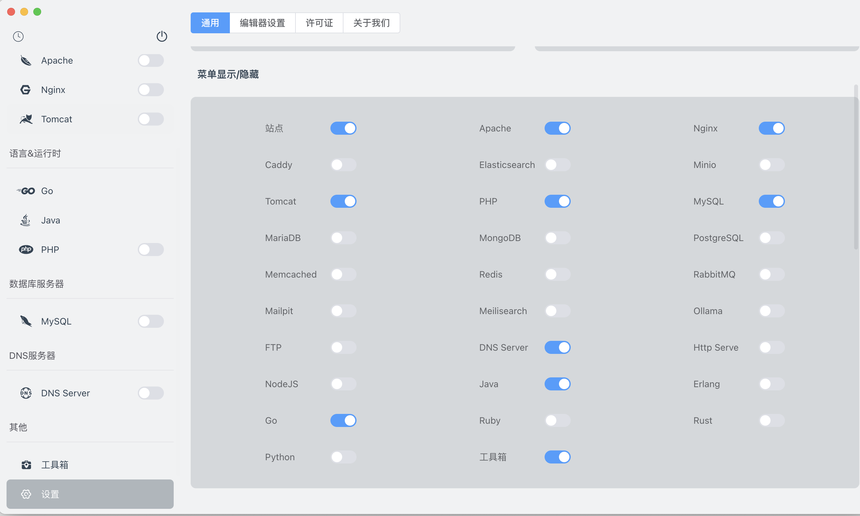Image resolution: width=860 pixels, height=516 pixels.
Task: Disable Nginx menu visibility in settings panel
Action: coord(772,128)
